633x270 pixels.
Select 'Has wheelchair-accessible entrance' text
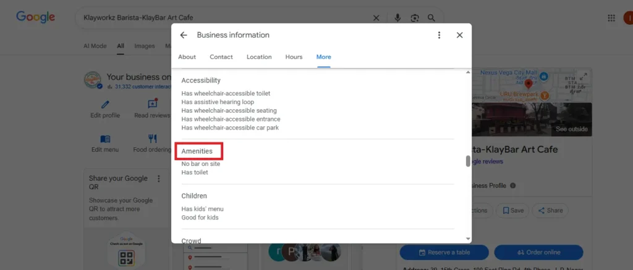pyautogui.click(x=231, y=119)
